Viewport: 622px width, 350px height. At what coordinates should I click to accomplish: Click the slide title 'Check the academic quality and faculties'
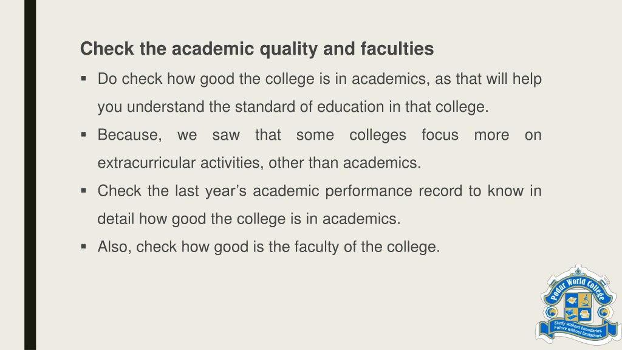(x=257, y=49)
